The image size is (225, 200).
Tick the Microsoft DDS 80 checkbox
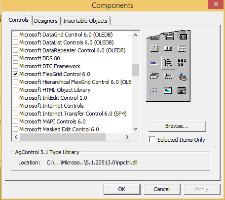(15, 58)
